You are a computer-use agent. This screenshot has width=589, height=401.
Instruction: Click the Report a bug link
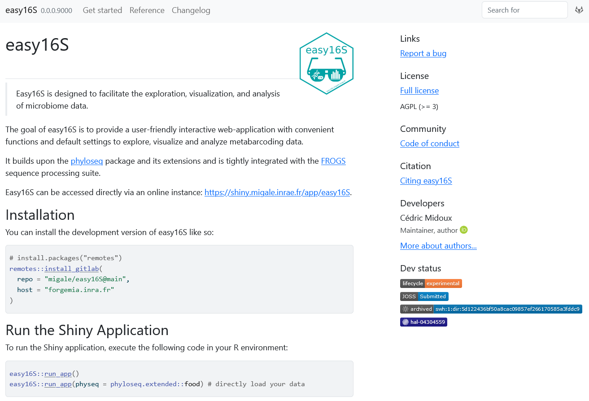(x=423, y=53)
